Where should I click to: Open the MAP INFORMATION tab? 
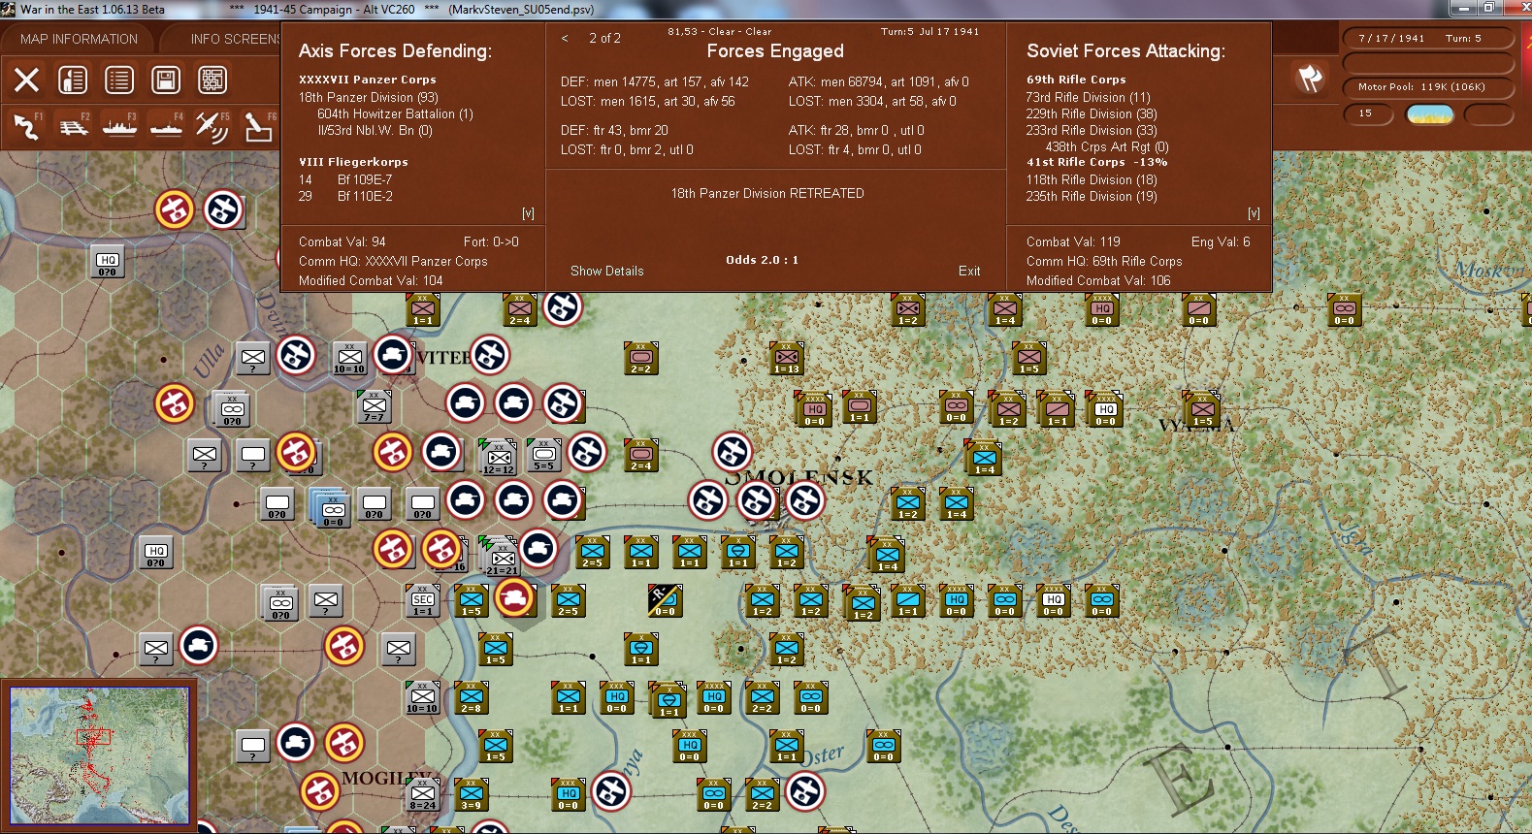pyautogui.click(x=80, y=39)
